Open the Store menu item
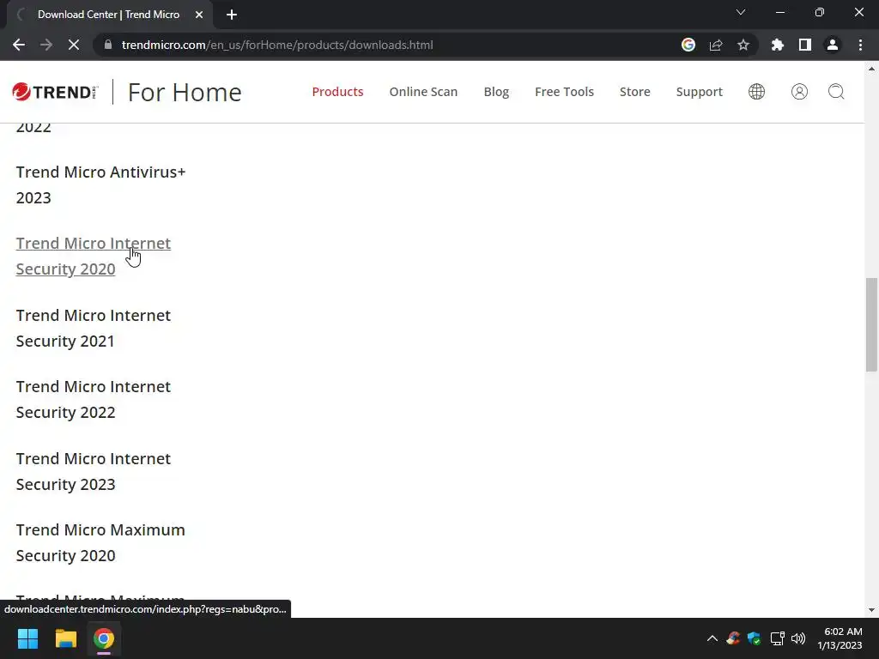Image resolution: width=879 pixels, height=659 pixels. [x=634, y=91]
